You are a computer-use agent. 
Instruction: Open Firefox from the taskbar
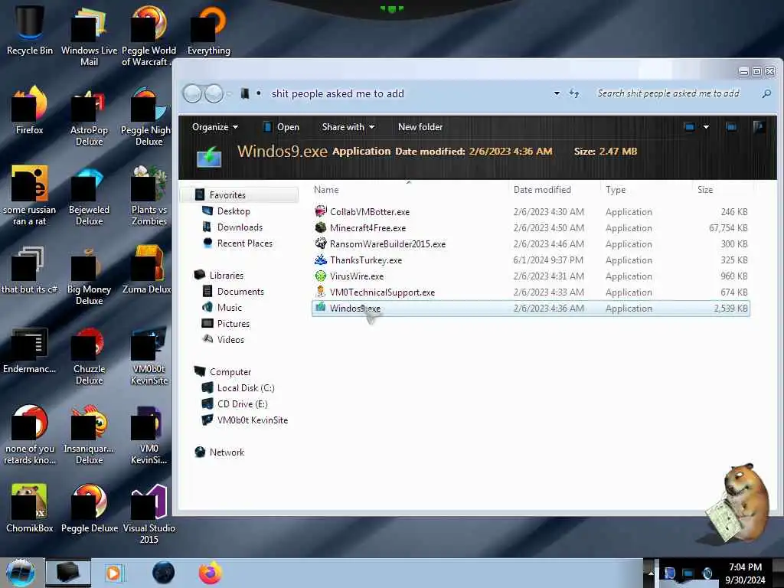pos(211,573)
